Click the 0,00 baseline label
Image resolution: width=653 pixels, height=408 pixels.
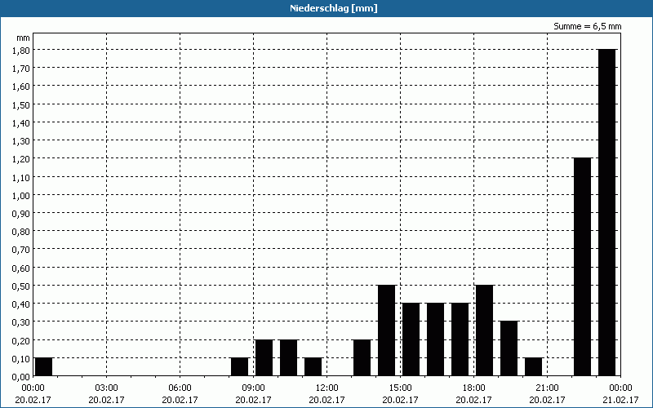pyautogui.click(x=21, y=377)
